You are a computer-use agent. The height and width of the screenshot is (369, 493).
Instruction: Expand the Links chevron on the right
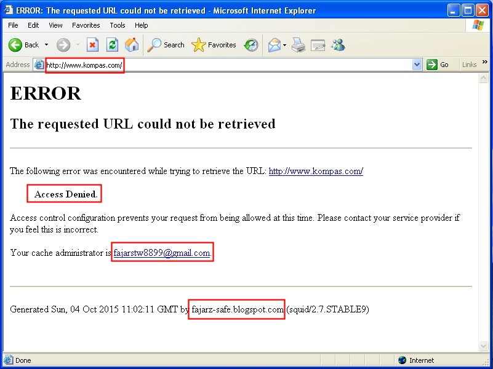point(486,63)
